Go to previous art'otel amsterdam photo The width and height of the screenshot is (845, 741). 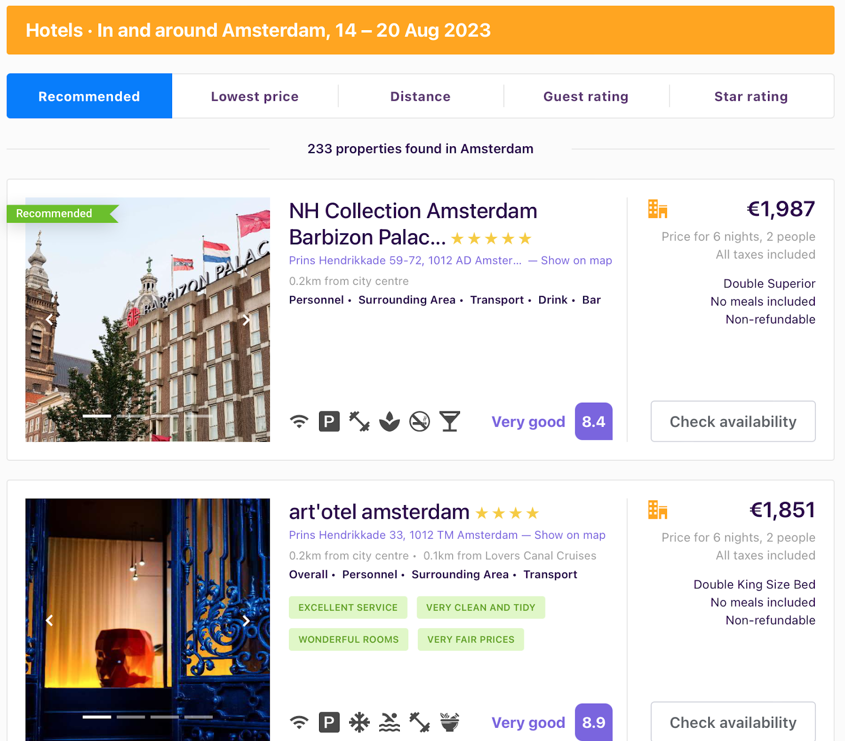tap(49, 620)
